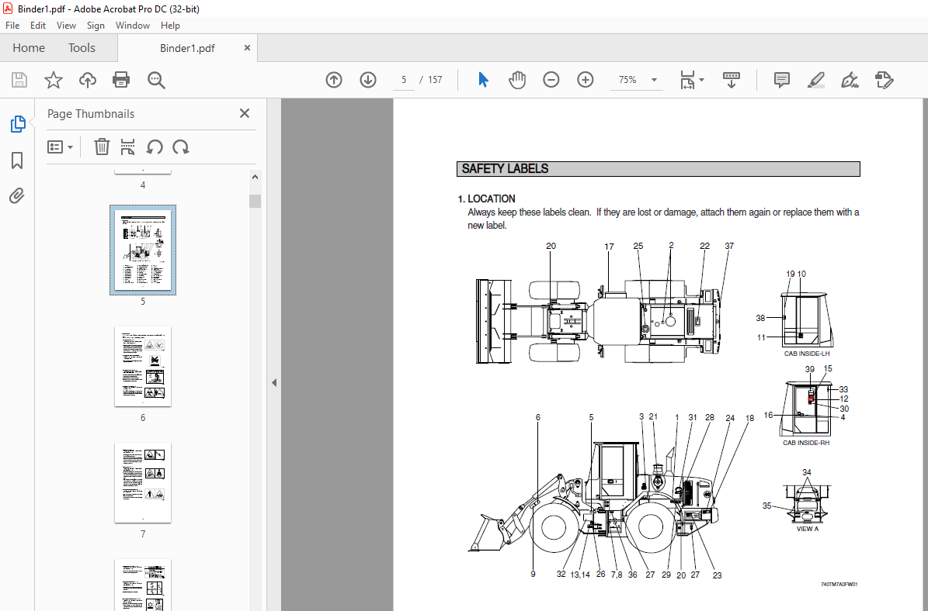Viewport: 928px width, 611px height.
Task: Click the Print file icon
Action: pyautogui.click(x=121, y=80)
